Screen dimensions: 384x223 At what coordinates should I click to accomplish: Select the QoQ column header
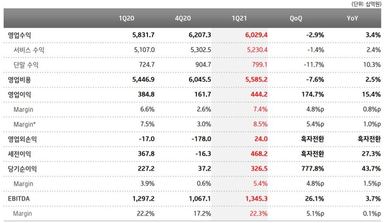[x=296, y=18]
